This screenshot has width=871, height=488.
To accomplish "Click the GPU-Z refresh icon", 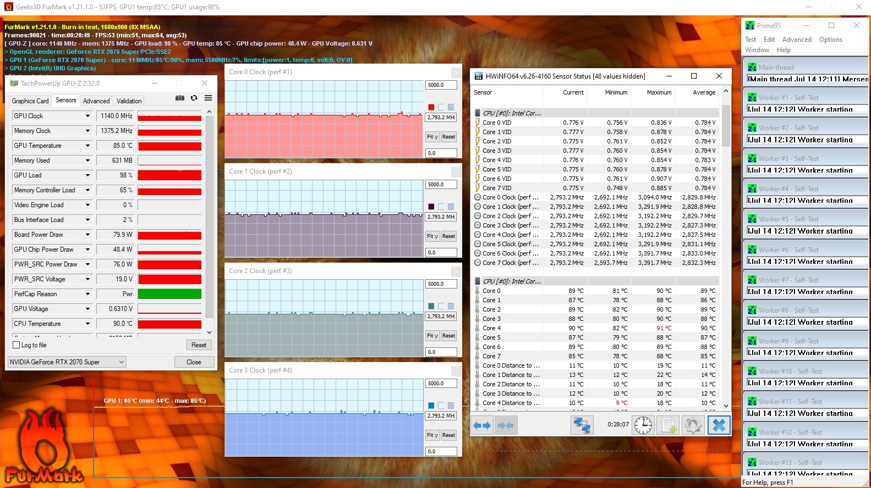I will 194,98.
